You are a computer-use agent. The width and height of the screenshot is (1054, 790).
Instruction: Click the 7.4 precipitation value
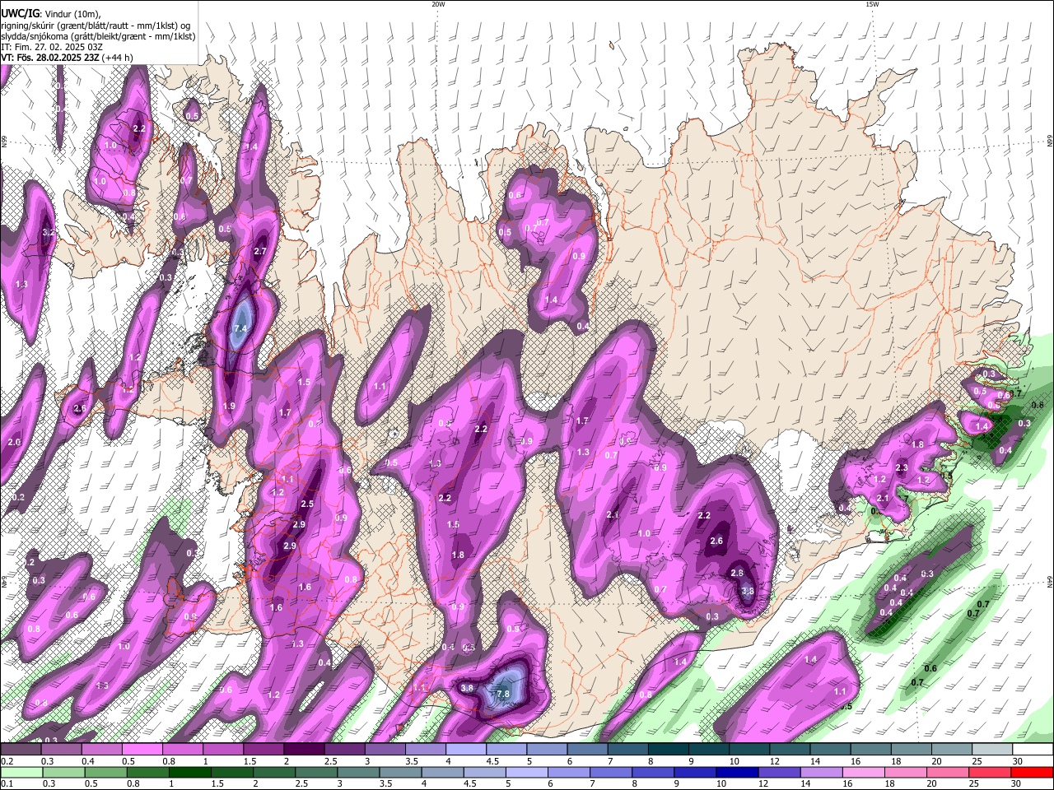[240, 329]
